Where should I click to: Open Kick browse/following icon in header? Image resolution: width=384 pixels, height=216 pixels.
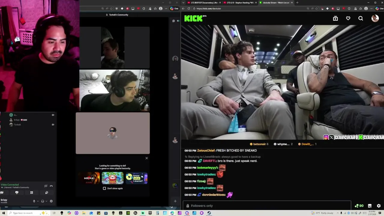(335, 19)
